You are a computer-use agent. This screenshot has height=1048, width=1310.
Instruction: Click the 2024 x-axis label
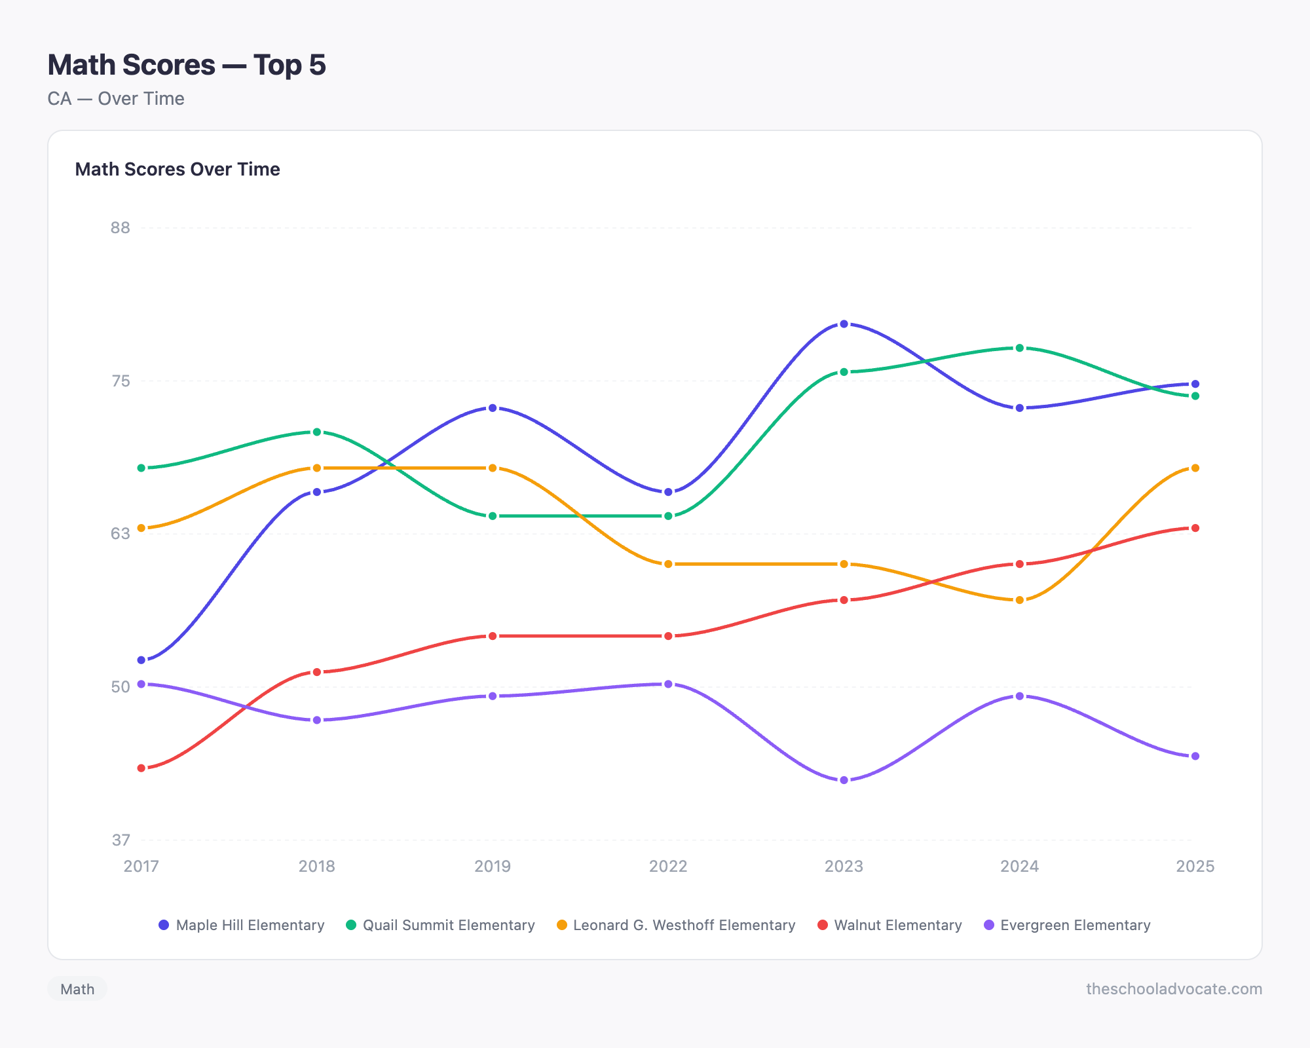[1019, 866]
